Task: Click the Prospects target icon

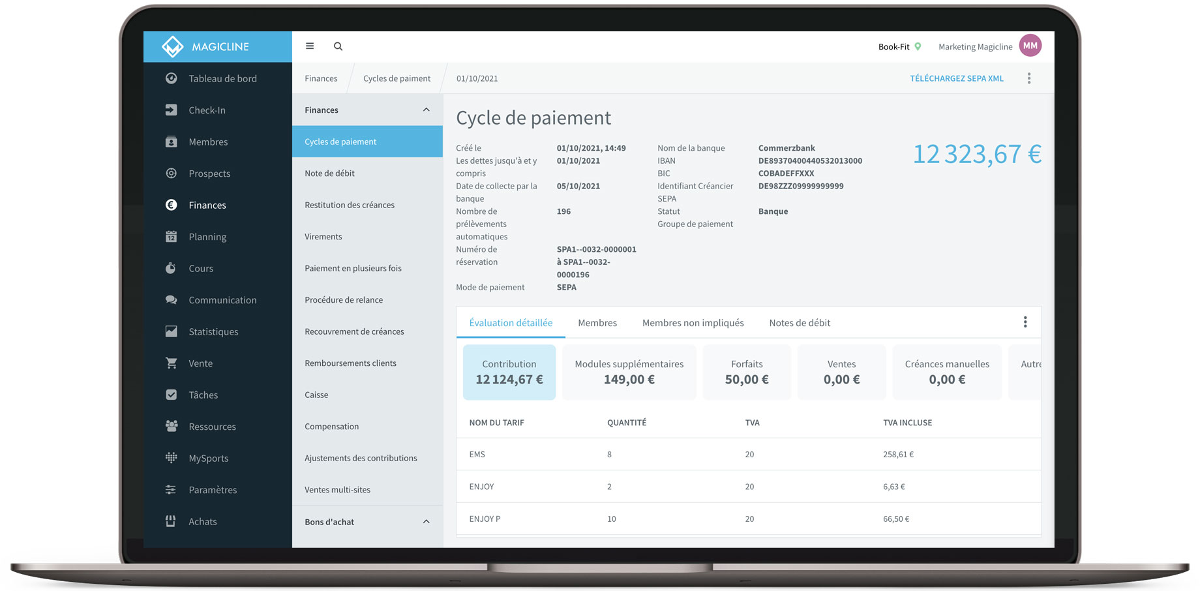Action: pos(171,174)
